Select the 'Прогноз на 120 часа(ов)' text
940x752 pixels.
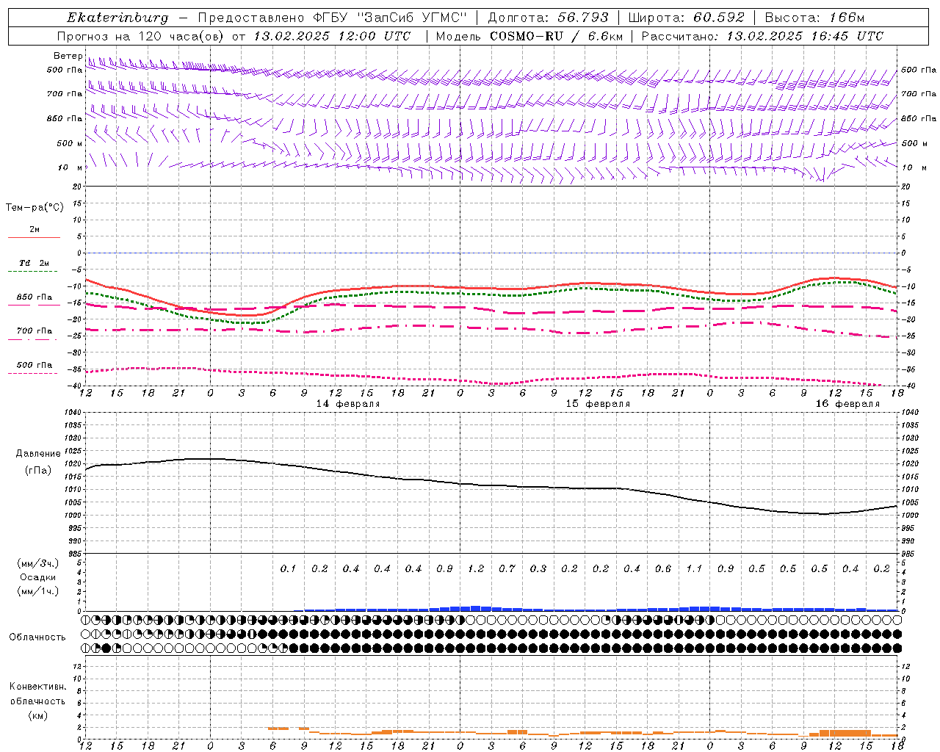pyautogui.click(x=141, y=36)
